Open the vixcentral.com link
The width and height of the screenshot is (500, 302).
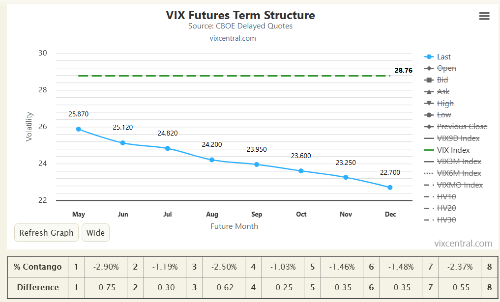(x=233, y=38)
